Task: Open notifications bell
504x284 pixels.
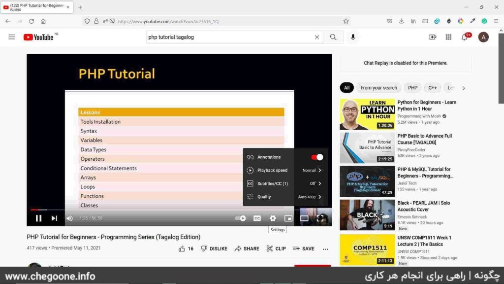Action: tap(465, 37)
